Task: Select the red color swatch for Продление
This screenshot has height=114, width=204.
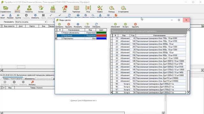Action: (101, 35)
